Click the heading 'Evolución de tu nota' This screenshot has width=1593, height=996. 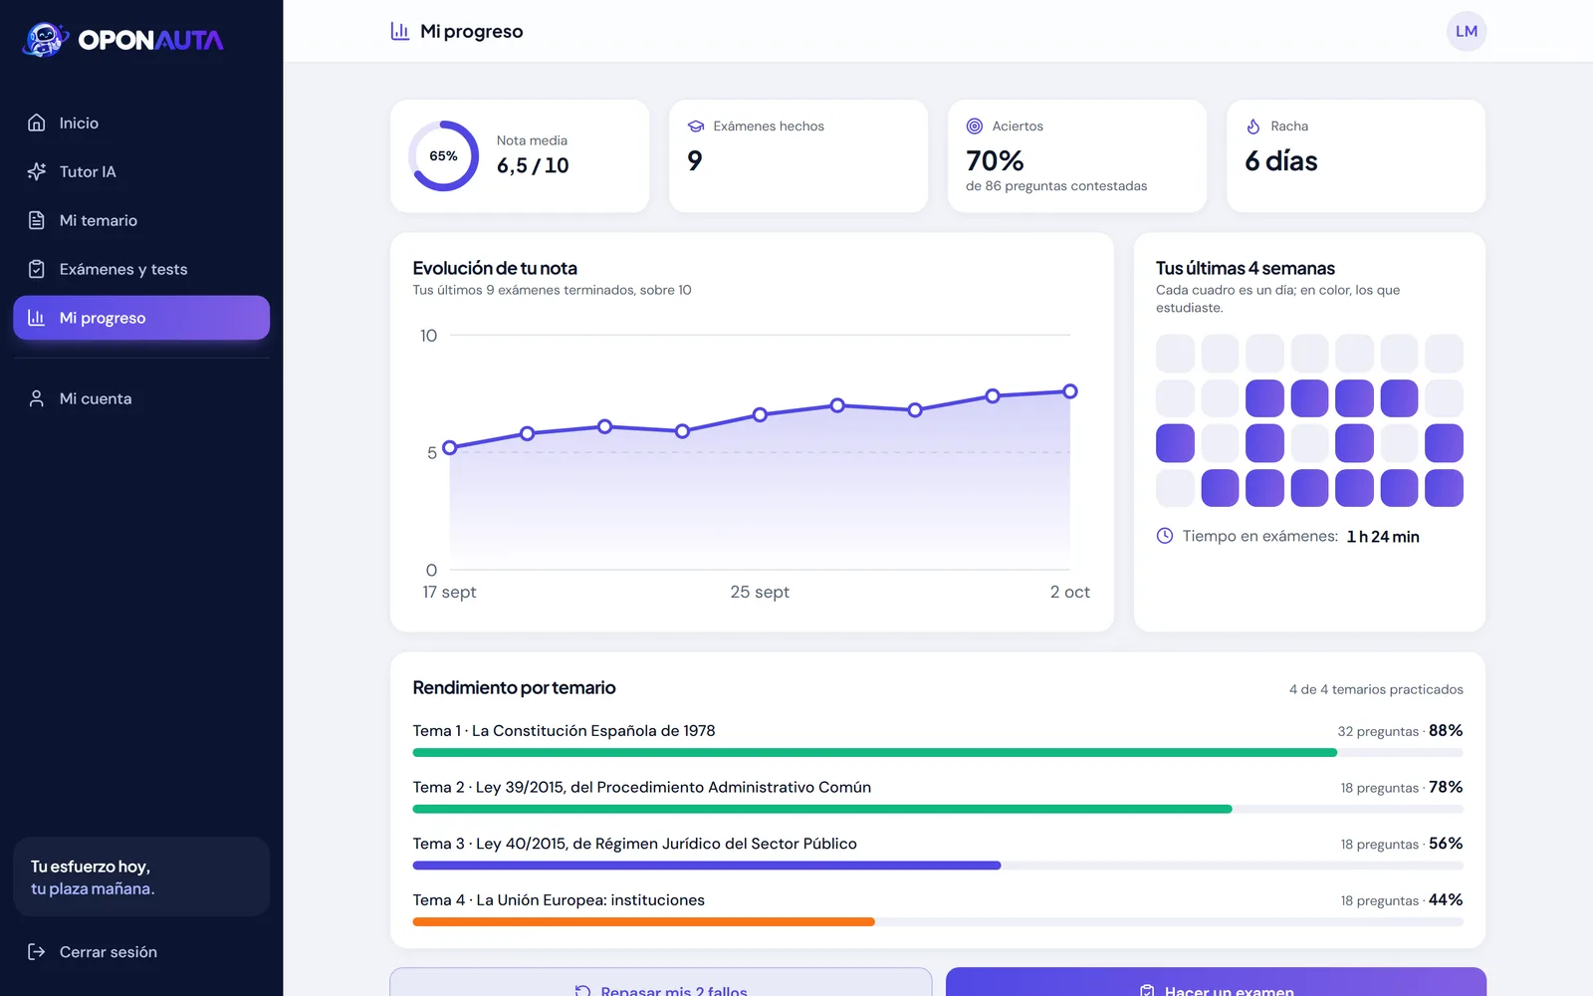pyautogui.click(x=495, y=268)
